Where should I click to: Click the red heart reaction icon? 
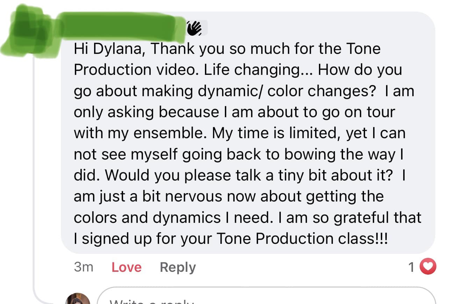(x=428, y=267)
